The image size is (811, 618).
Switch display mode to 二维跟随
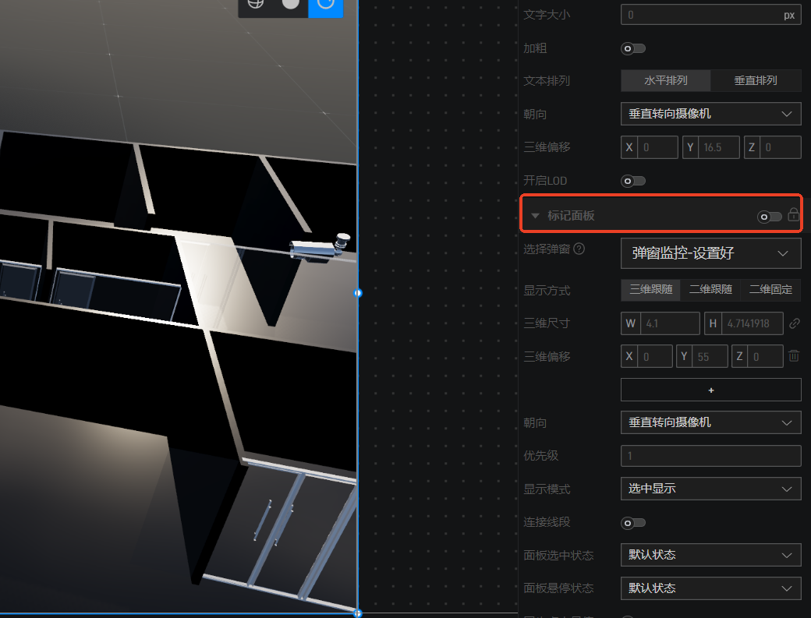coord(710,290)
